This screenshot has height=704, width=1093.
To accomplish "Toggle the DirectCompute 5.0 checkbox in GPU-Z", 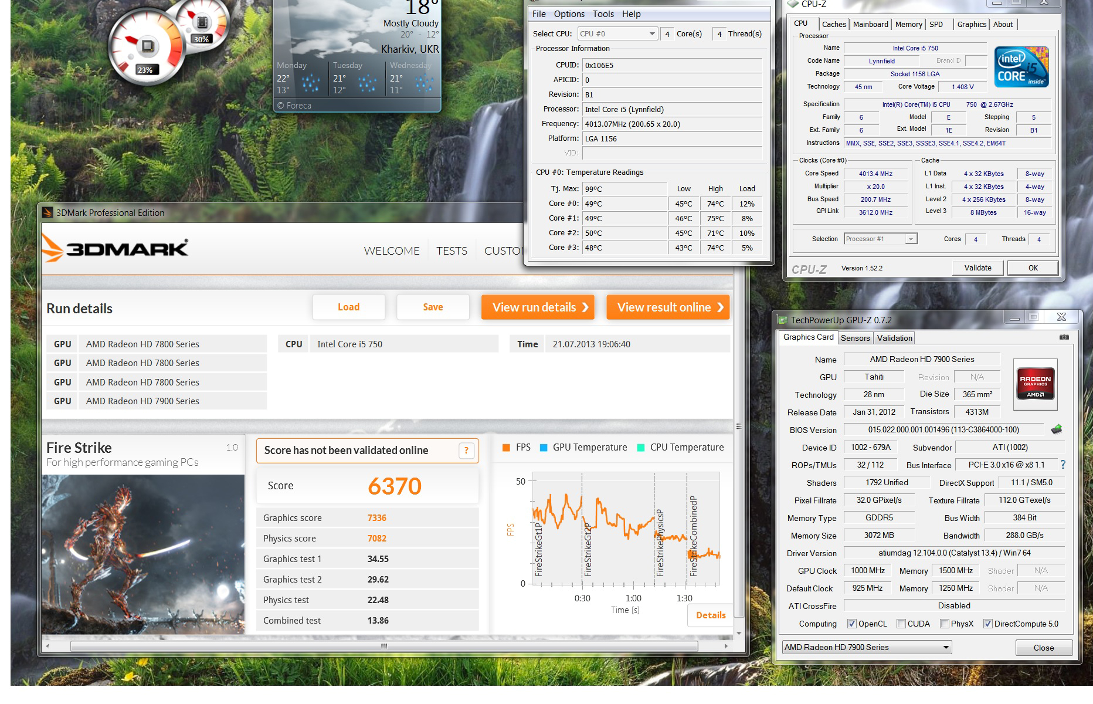I will [987, 624].
